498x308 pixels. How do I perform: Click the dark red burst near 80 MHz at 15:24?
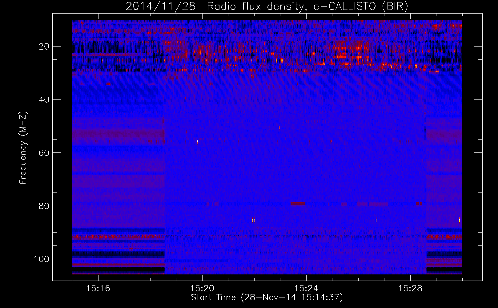pos(298,204)
